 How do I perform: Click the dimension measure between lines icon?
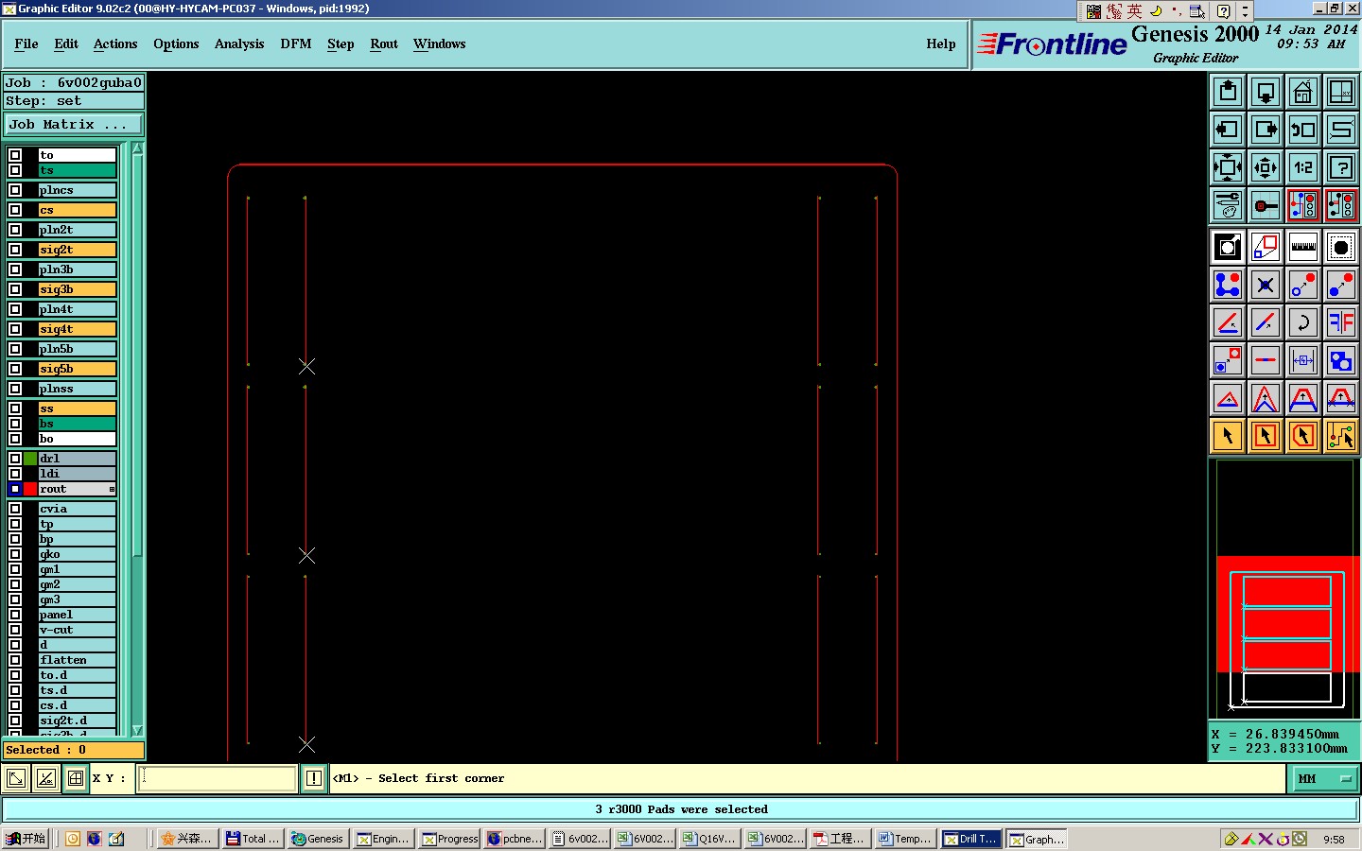pos(1303,360)
